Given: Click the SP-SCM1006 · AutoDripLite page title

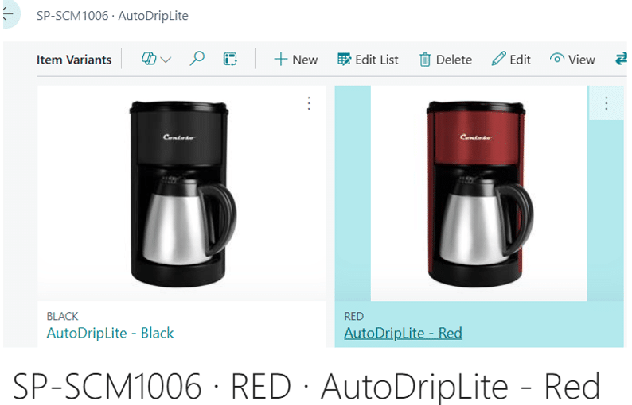Looking at the screenshot, I should click(112, 15).
